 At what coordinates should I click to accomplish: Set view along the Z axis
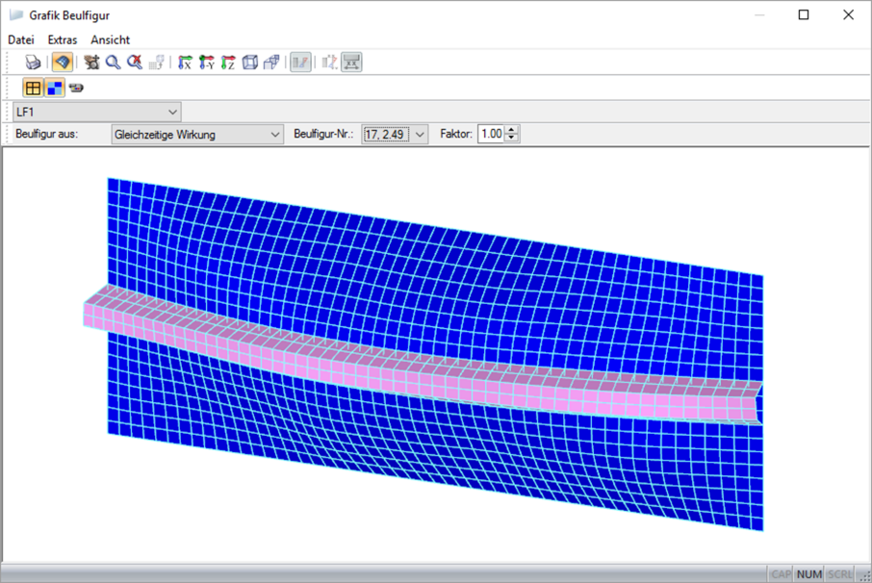coord(228,63)
